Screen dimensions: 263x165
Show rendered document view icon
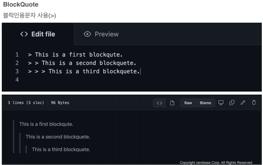tap(172, 103)
